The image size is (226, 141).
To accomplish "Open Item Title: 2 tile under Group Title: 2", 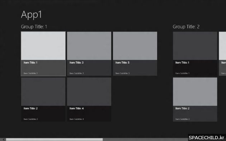I will coord(195,99).
